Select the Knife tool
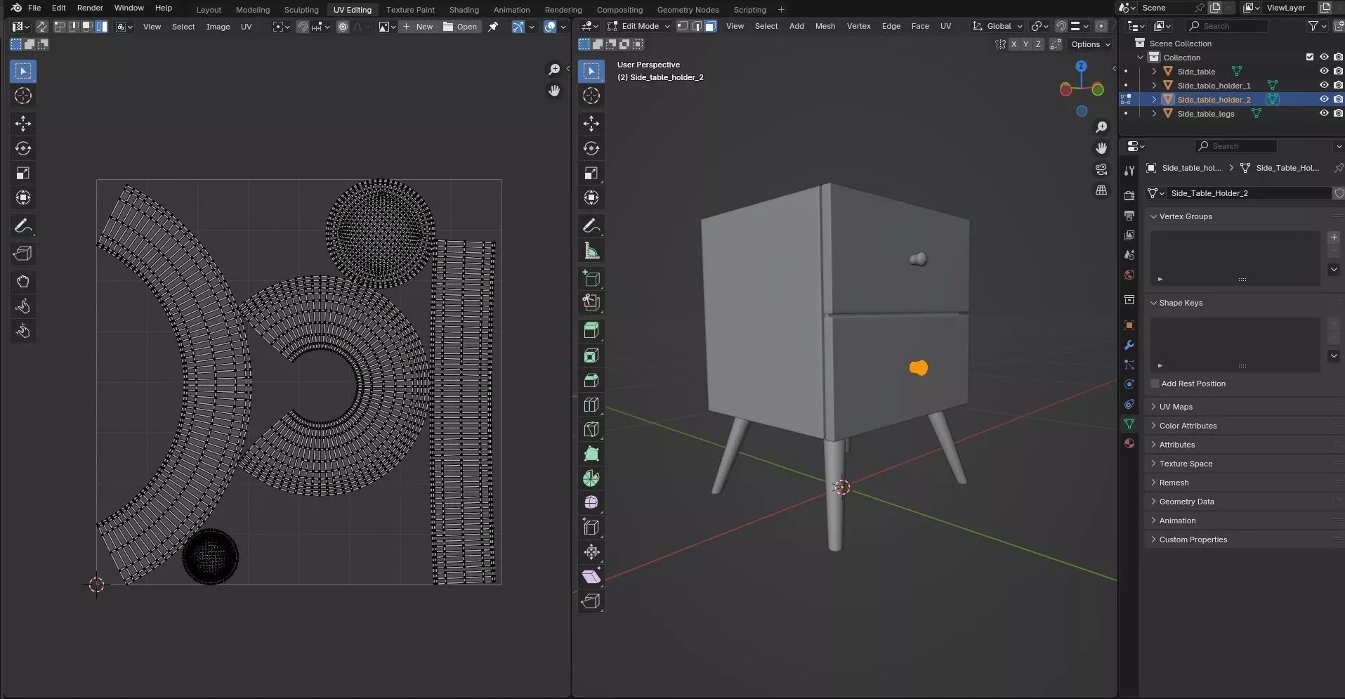This screenshot has height=699, width=1345. pos(591,429)
